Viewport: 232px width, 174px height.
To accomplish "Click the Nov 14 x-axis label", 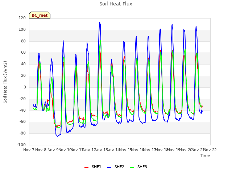I will [113, 150].
